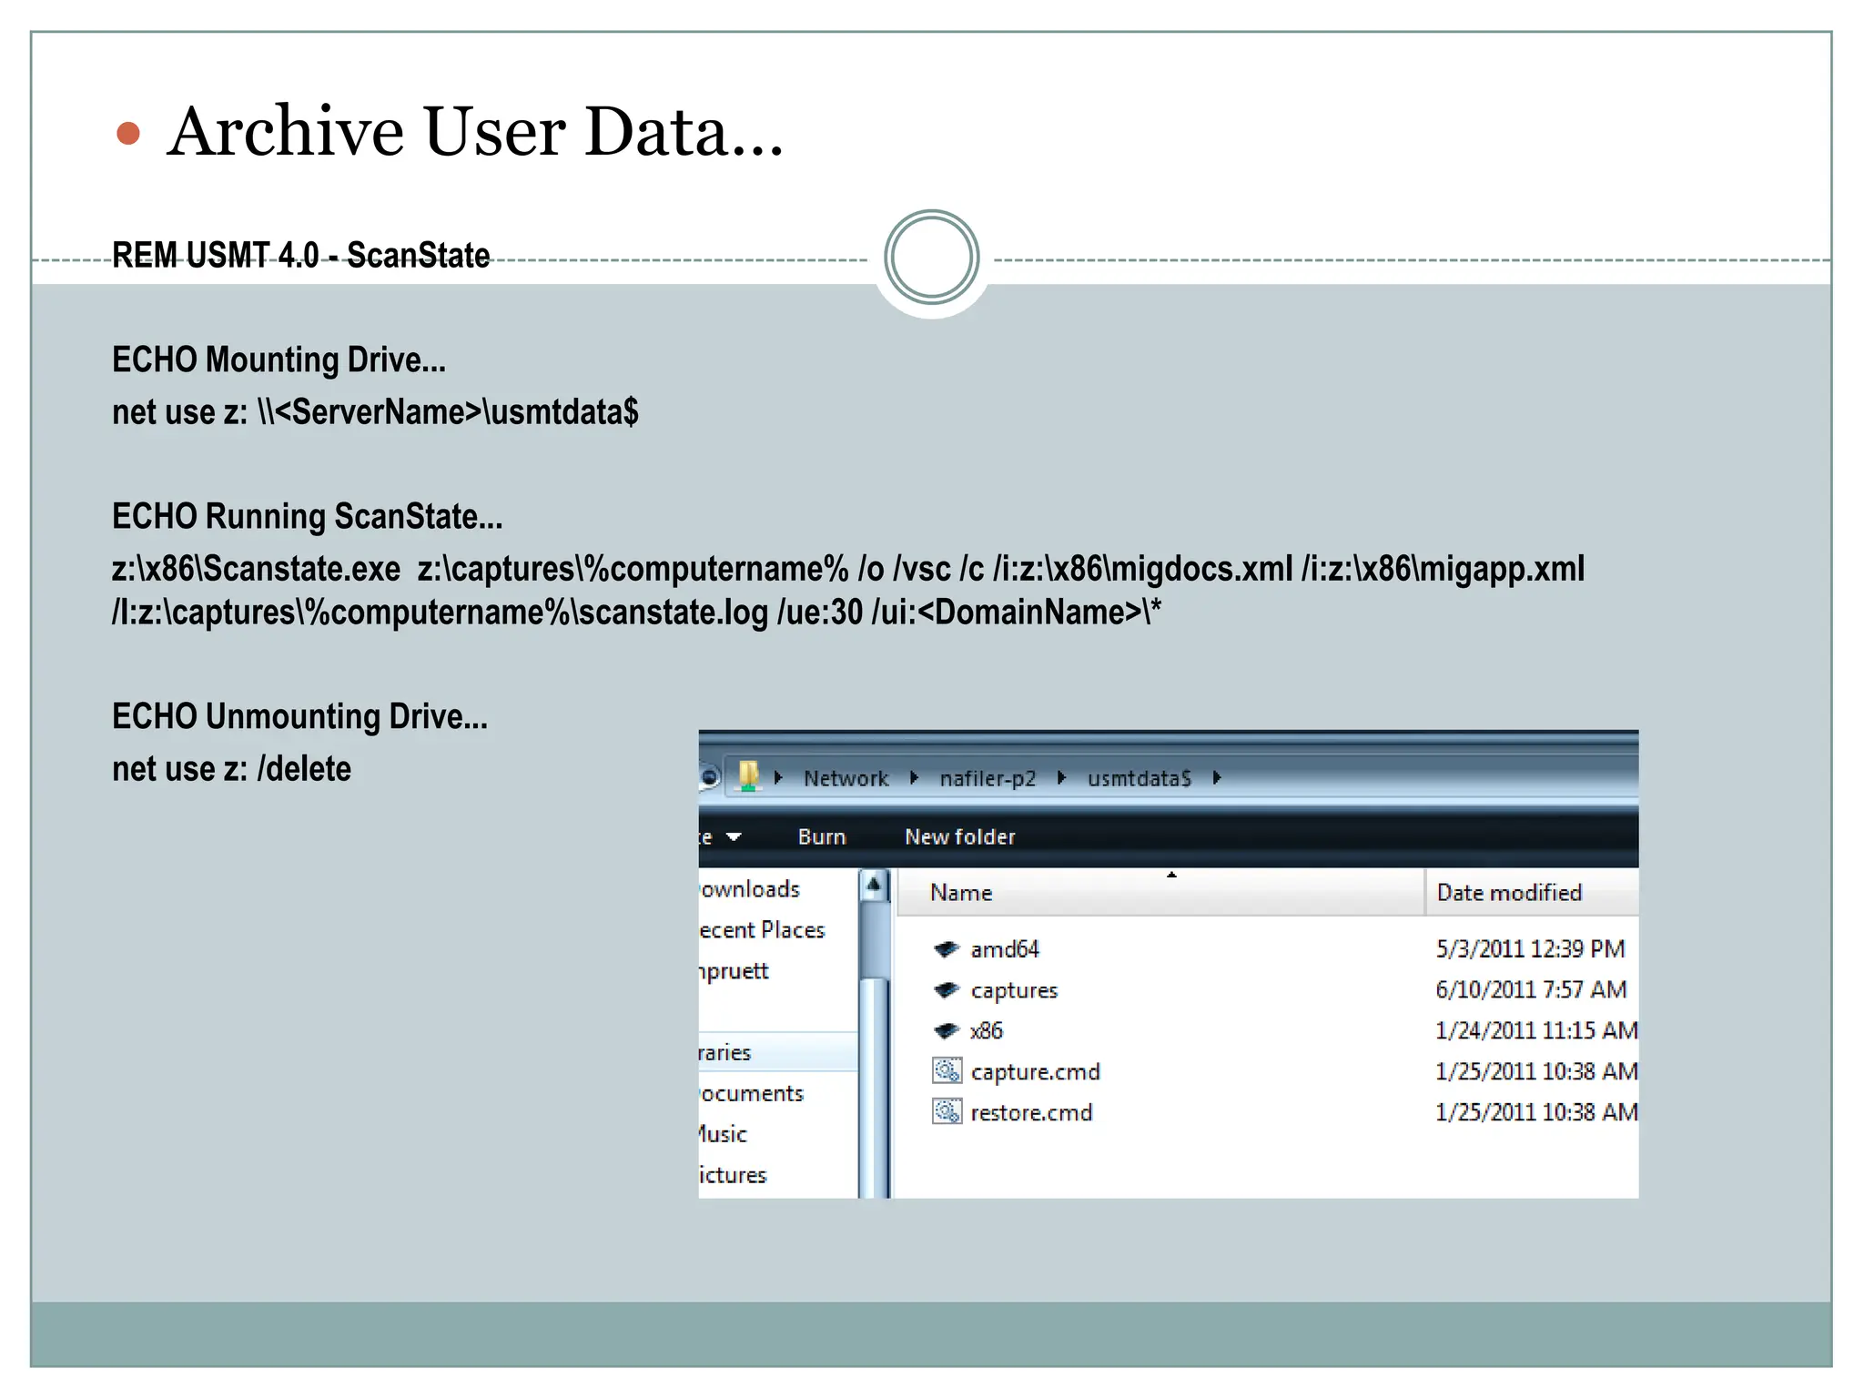Click the nafiler-p2 breadcrumb segment
This screenshot has height=1398, width=1864.
click(x=988, y=778)
